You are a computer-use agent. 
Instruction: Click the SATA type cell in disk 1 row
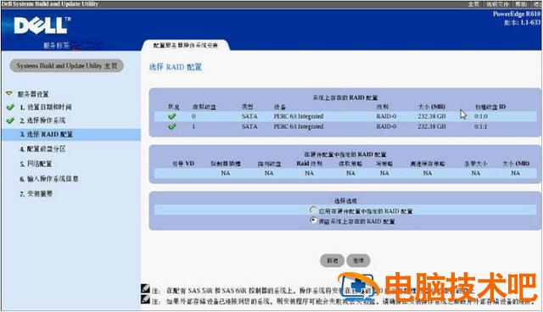pos(249,126)
